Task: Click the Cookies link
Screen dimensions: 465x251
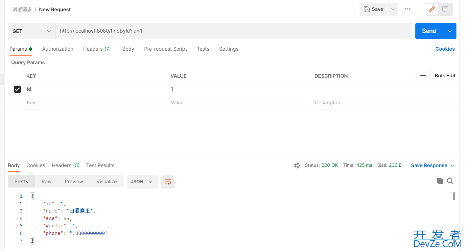Action: 445,49
